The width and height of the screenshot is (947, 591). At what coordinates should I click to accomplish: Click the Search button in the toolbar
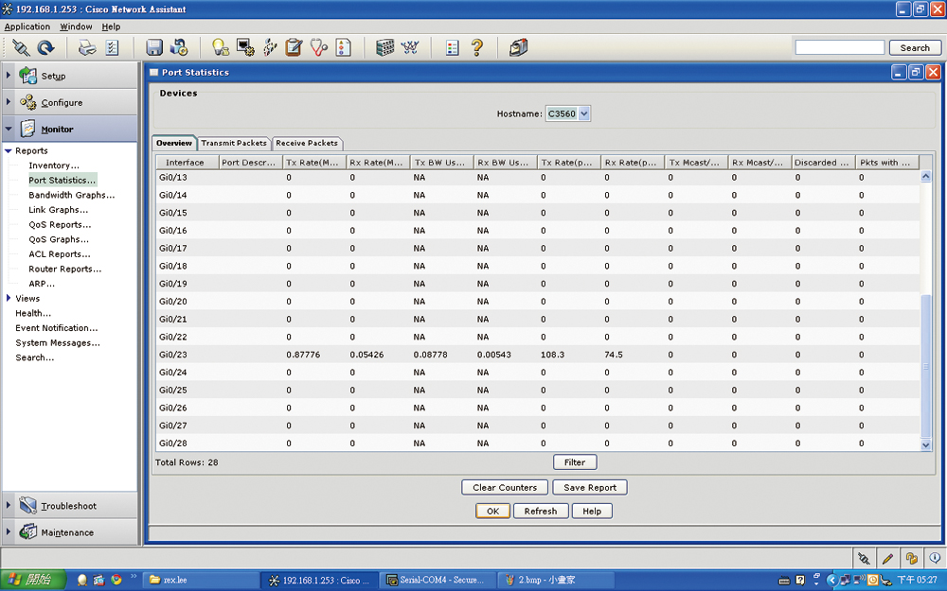click(x=915, y=47)
